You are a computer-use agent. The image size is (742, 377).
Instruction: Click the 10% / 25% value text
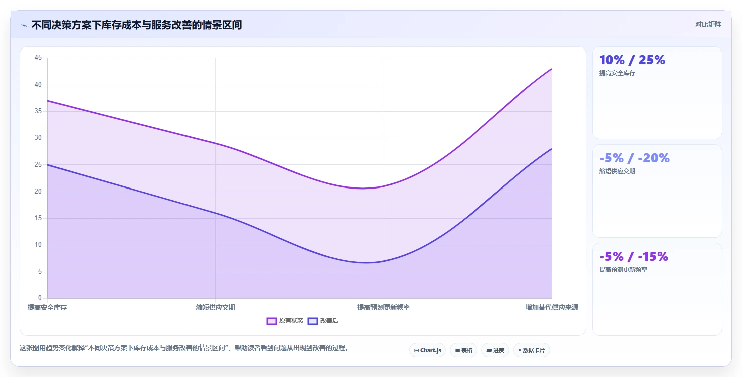(x=632, y=60)
